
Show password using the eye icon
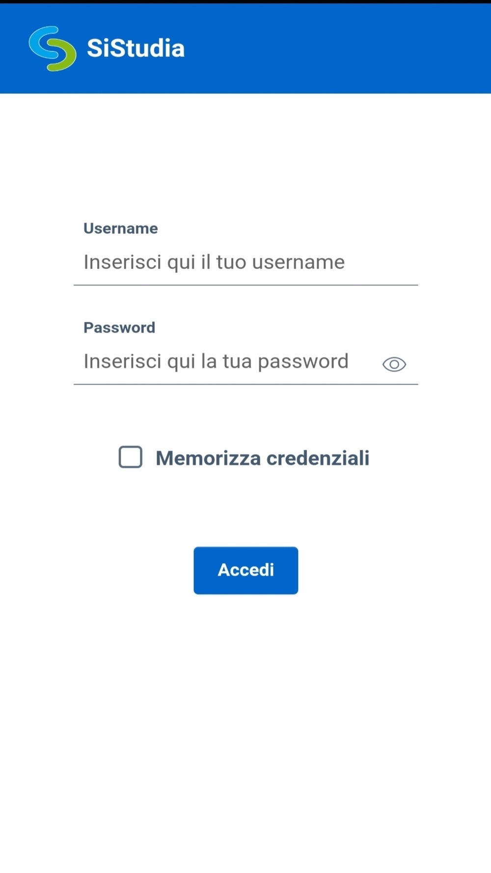(x=394, y=364)
